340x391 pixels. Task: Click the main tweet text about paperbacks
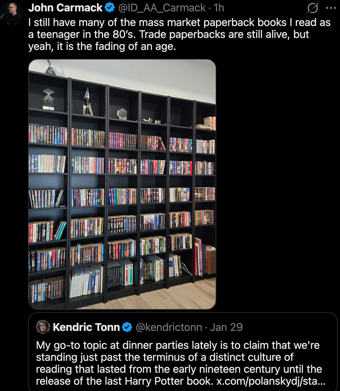179,34
